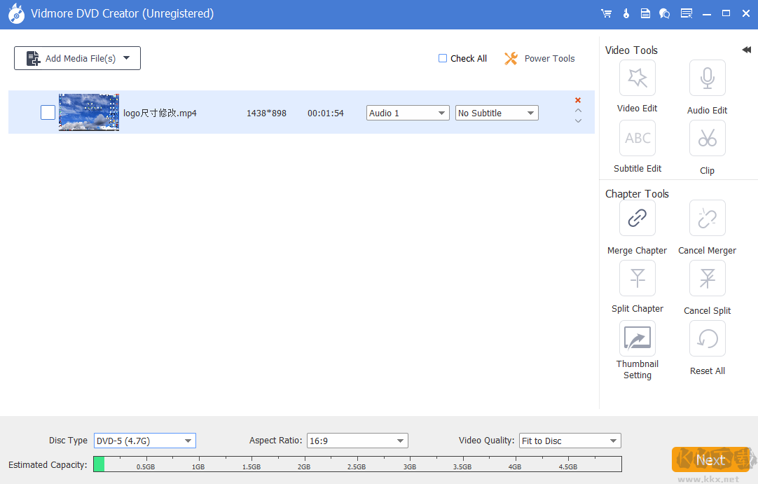Select the logo尺寸修改.mp4 checkbox
This screenshot has height=484, width=758.
click(48, 112)
